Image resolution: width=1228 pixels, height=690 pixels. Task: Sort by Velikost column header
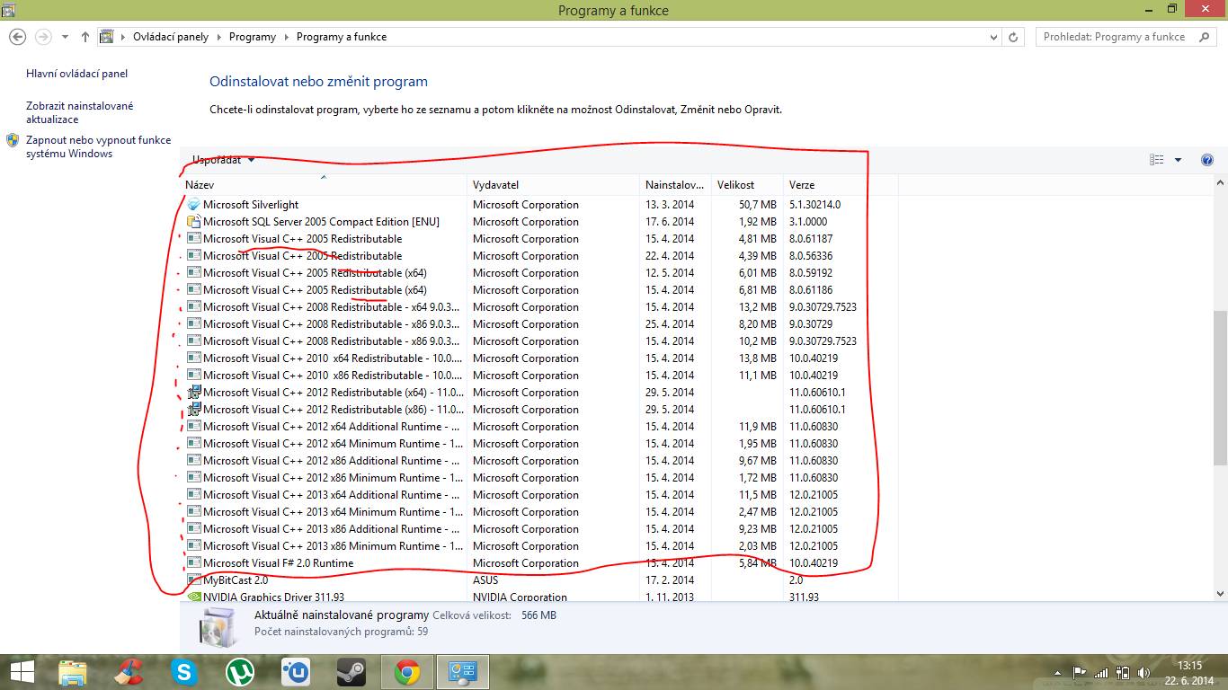(747, 184)
